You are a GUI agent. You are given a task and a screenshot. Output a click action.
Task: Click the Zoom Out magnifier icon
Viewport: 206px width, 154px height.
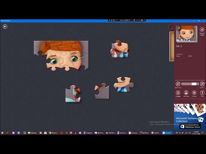pyautogui.click(x=178, y=84)
